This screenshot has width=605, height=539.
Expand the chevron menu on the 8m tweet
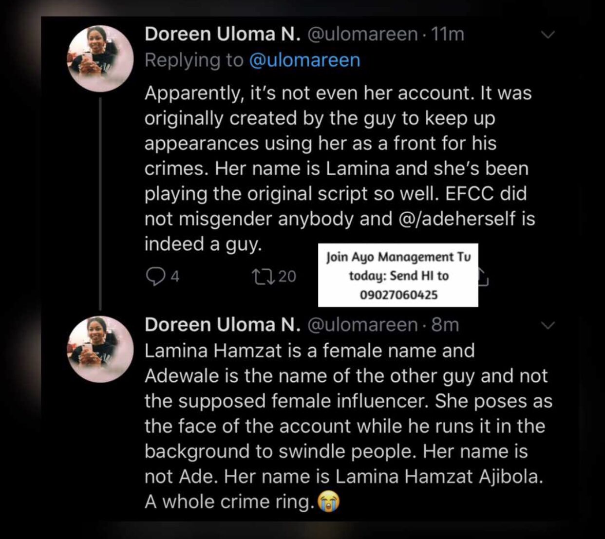548,325
